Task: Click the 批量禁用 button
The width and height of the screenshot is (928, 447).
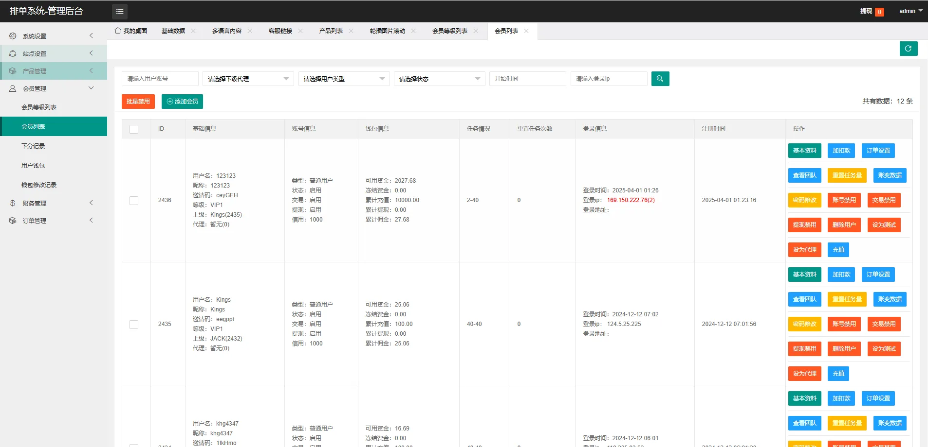Action: [138, 101]
